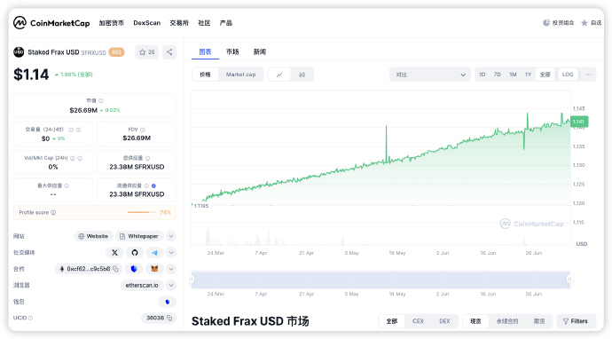This screenshot has height=339, width=612.
Task: Click the blue shield icon in contract row
Action: click(134, 269)
